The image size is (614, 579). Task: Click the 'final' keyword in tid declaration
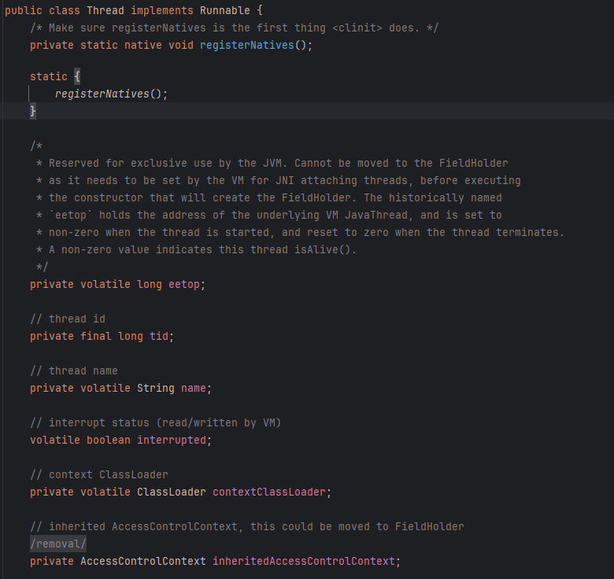pos(96,337)
